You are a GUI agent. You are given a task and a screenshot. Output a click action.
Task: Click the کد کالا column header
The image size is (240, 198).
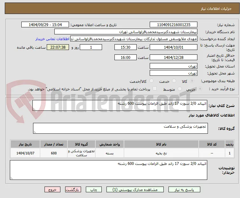(x=212, y=144)
